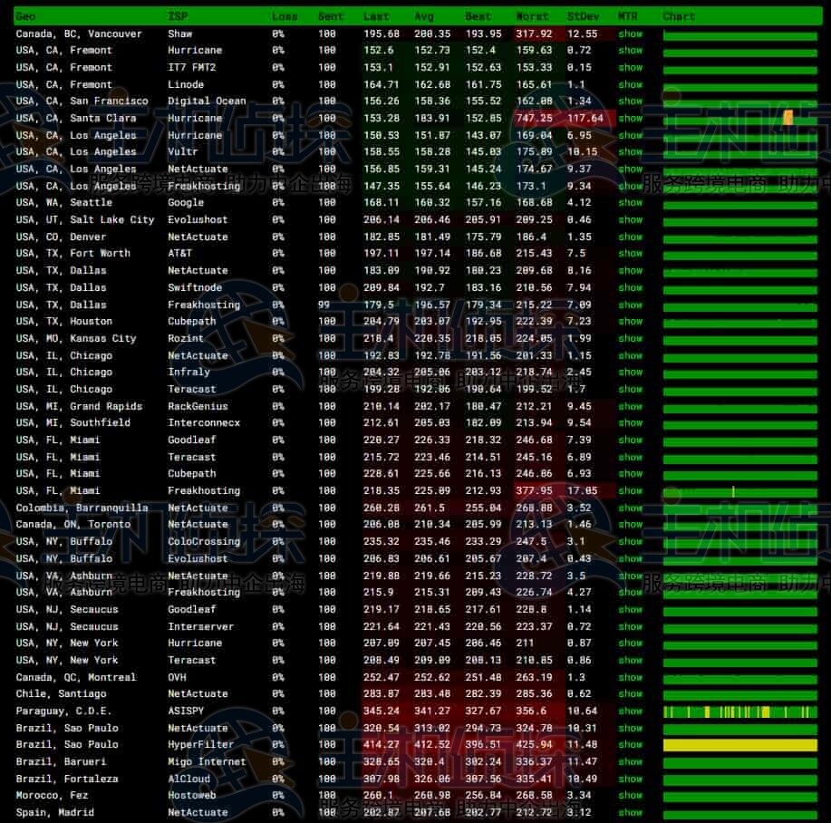Open the show link for Fremont Linode
The width and height of the screenshot is (831, 823).
[x=630, y=85]
